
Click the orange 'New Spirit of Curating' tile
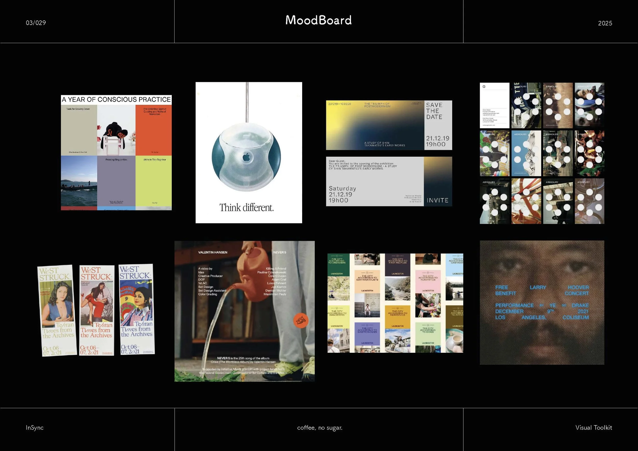pyautogui.click(x=153, y=130)
